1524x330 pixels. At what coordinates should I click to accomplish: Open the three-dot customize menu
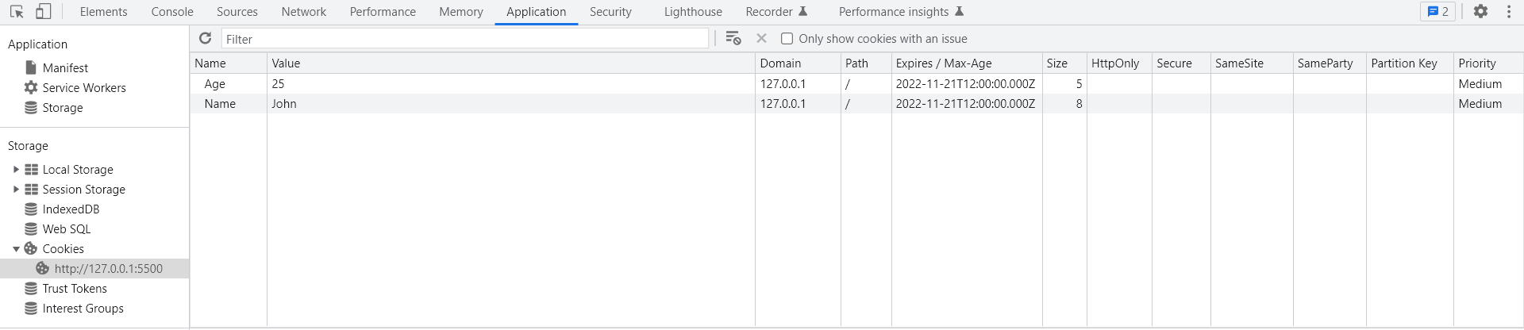(1509, 12)
